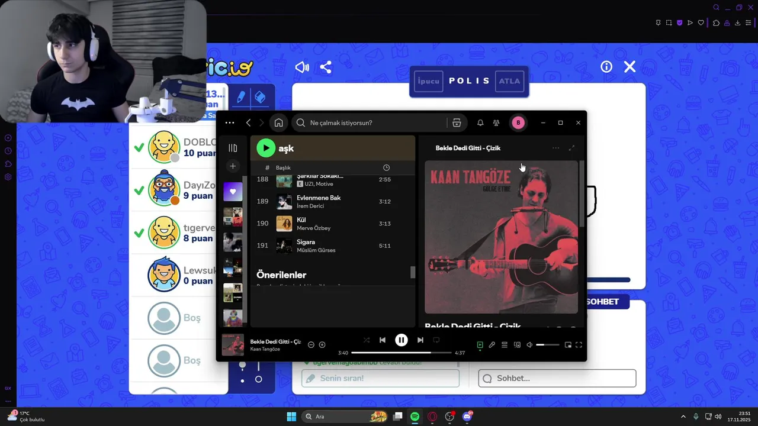This screenshot has width=758, height=426.
Task: Mute game sound speaker icon
Action: pos(302,67)
